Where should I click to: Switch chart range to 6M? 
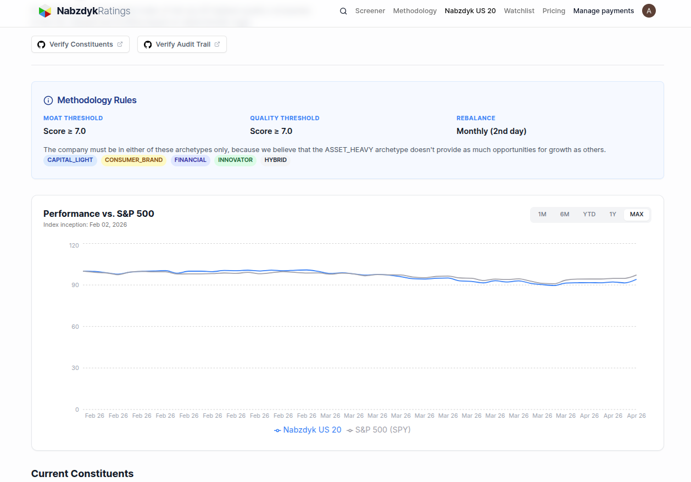point(565,215)
